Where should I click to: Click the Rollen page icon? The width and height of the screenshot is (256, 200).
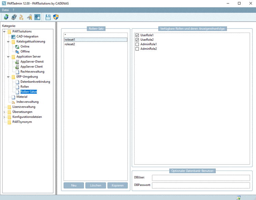click(x=17, y=87)
